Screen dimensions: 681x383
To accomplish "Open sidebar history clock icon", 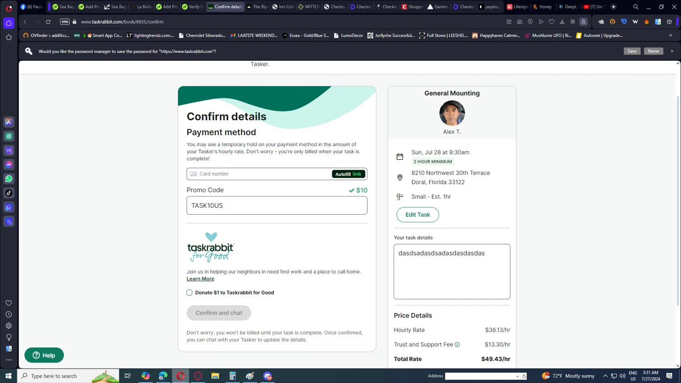I will [9, 314].
